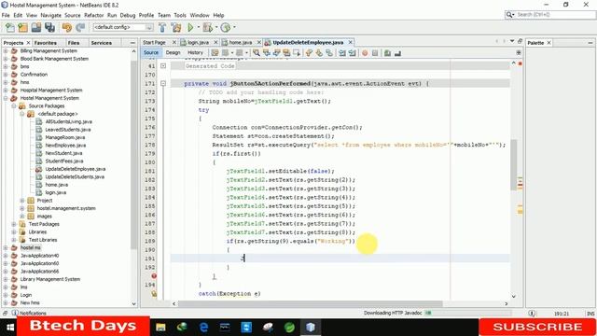Click the Find Selection magnifier icon in editor toolbar
Viewport: 597px width, 336px height.
(257, 53)
